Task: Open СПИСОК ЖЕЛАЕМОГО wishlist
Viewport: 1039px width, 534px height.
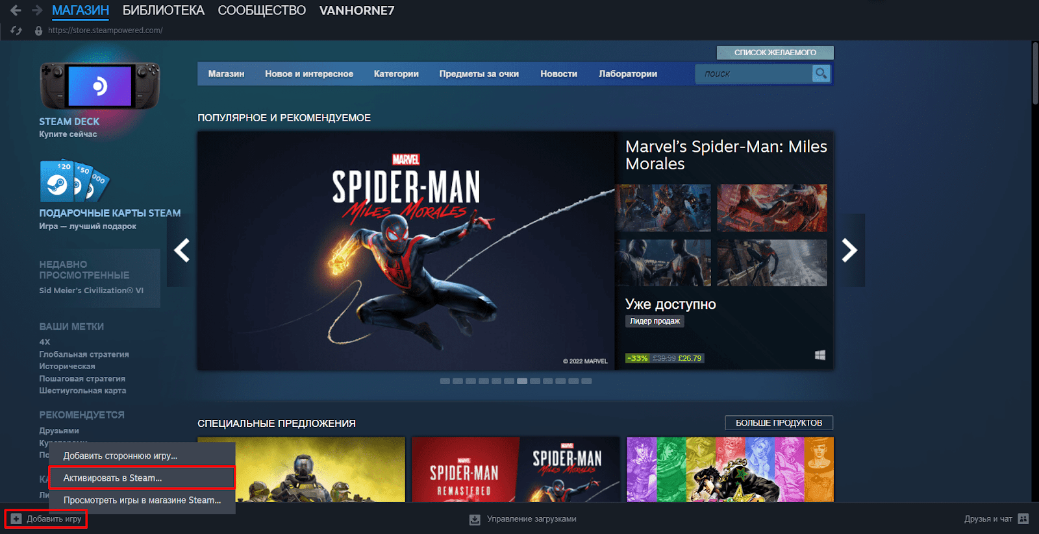Action: pyautogui.click(x=775, y=53)
